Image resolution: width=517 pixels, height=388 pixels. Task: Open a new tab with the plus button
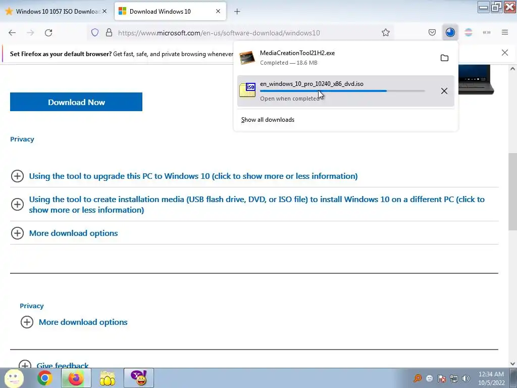(x=237, y=12)
